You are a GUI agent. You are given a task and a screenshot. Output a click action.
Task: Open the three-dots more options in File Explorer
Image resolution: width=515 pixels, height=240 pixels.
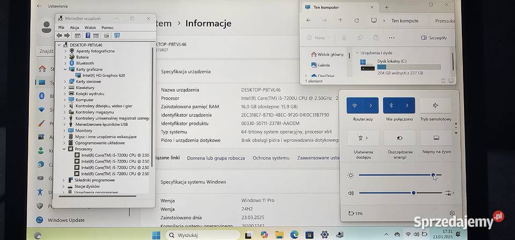[392, 37]
